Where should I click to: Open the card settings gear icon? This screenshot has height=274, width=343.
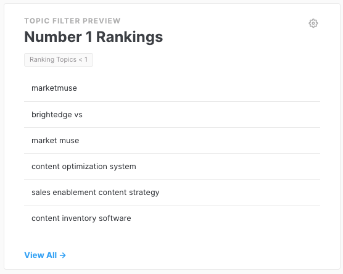pyautogui.click(x=313, y=23)
